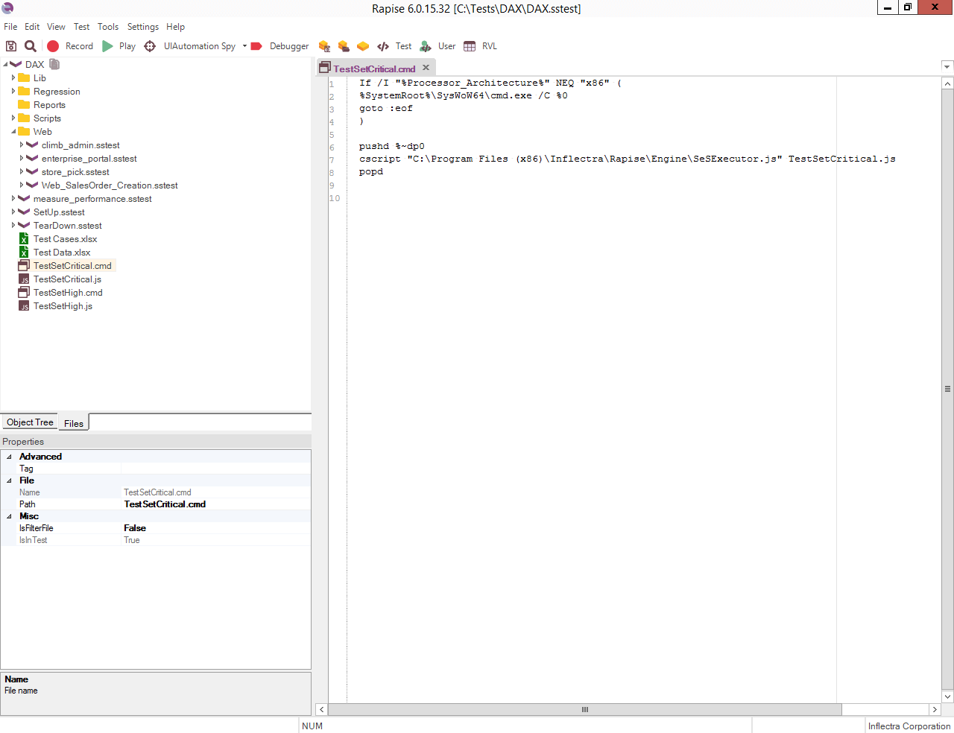The image size is (954, 733).
Task: Collapse the File properties group
Action: (9, 480)
